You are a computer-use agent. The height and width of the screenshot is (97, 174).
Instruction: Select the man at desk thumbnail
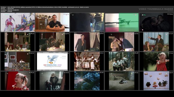click(x=52, y=22)
